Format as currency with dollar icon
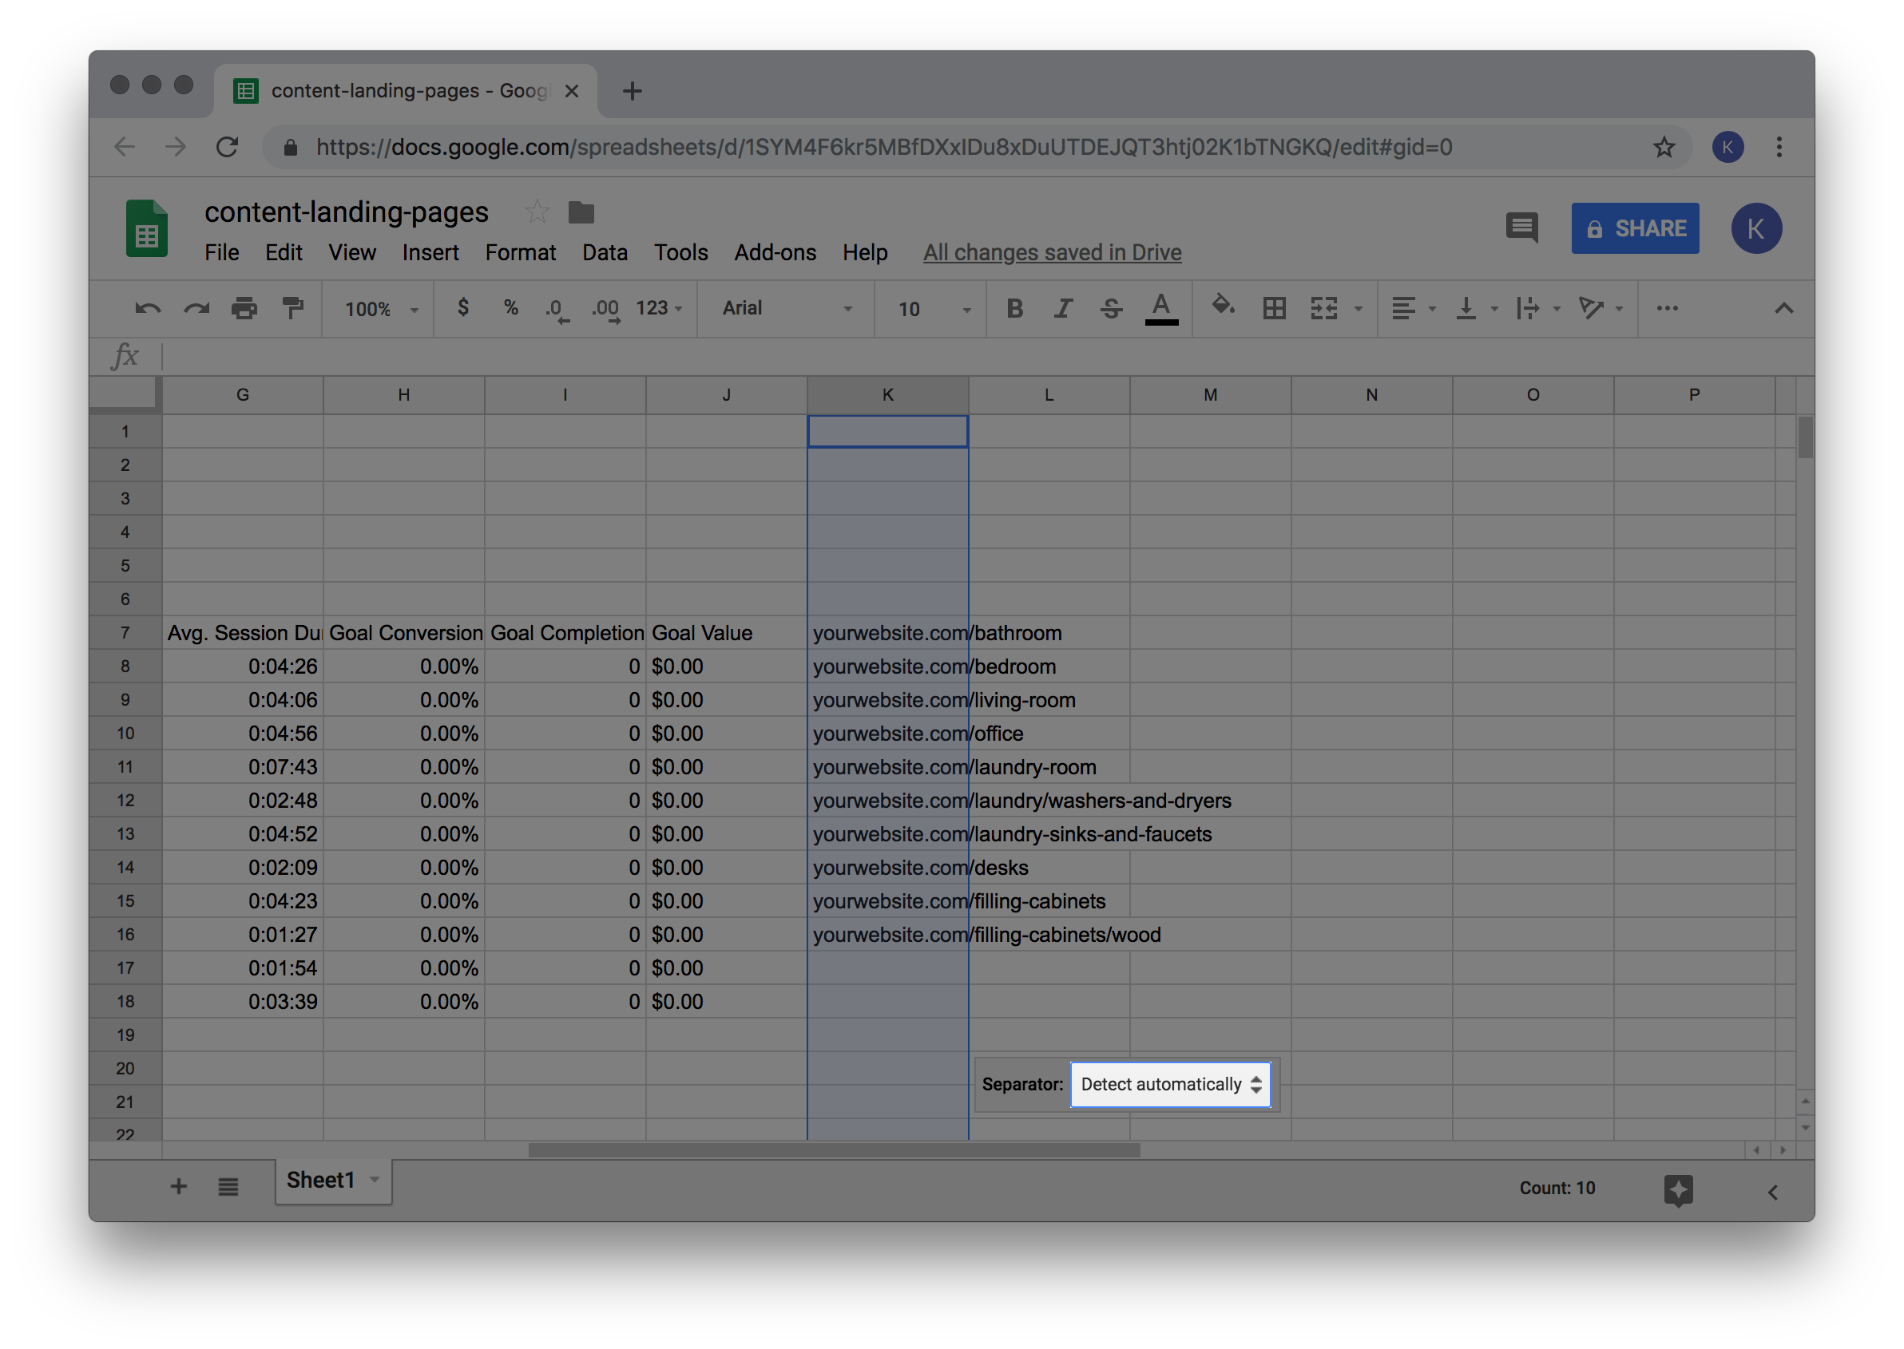Screen dimensions: 1904x1349 [463, 308]
